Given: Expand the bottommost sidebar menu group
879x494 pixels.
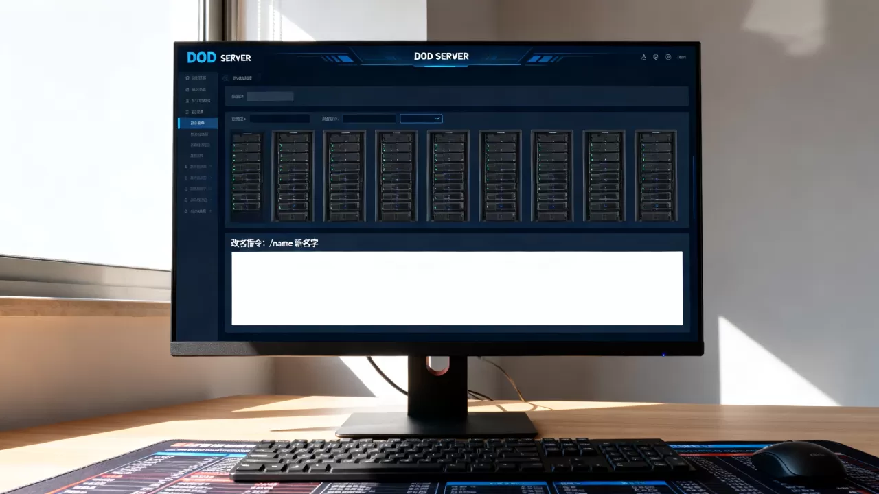Looking at the screenshot, I should tap(198, 211).
